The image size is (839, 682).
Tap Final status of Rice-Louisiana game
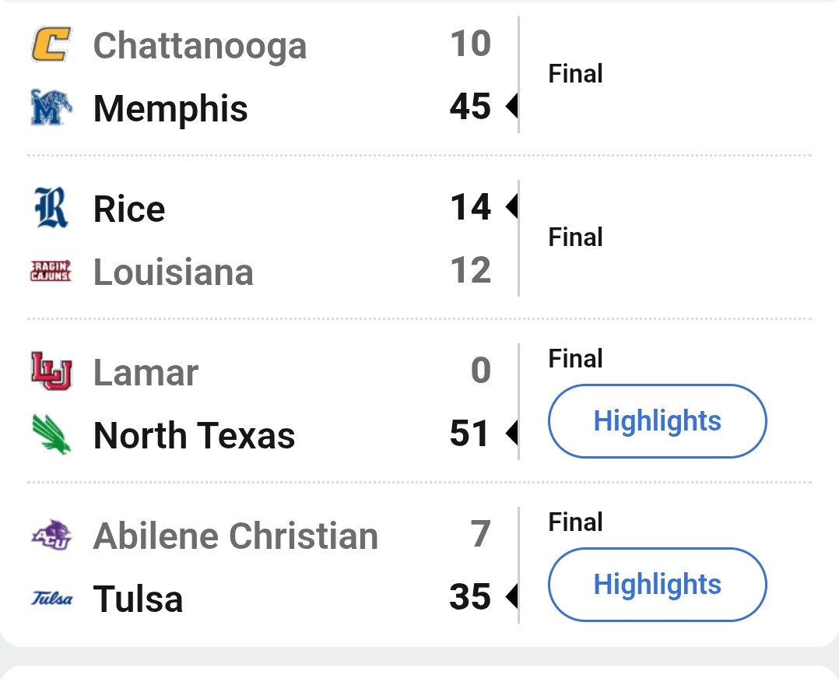575,237
